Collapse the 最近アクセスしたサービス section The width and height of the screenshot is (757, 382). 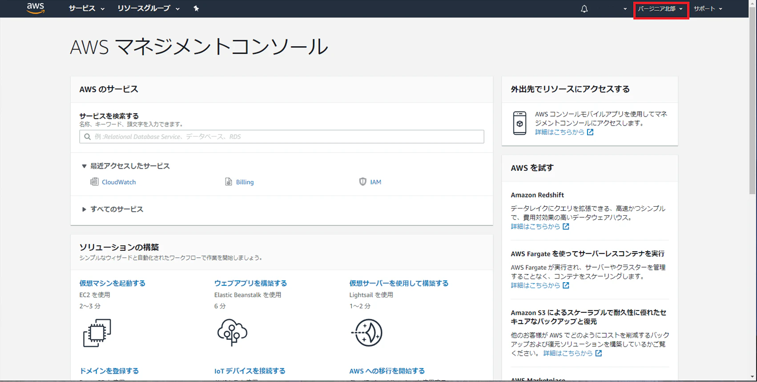click(125, 166)
